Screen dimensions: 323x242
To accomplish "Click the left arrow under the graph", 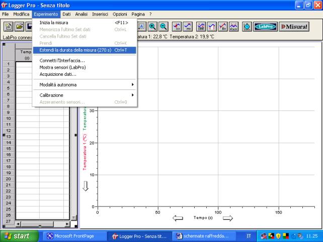I will click(178, 218).
